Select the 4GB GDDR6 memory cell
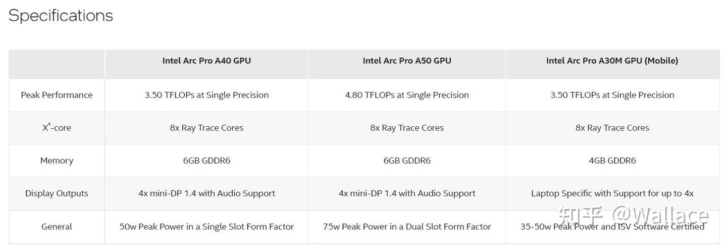The width and height of the screenshot is (727, 245). [612, 160]
